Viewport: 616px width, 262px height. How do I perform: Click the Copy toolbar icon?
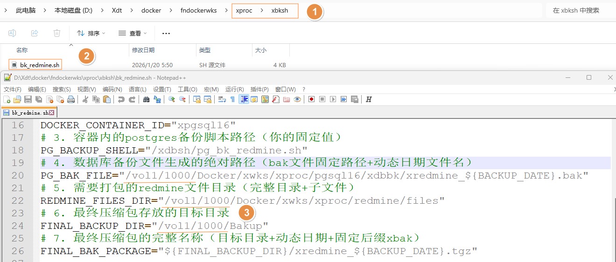(96, 99)
